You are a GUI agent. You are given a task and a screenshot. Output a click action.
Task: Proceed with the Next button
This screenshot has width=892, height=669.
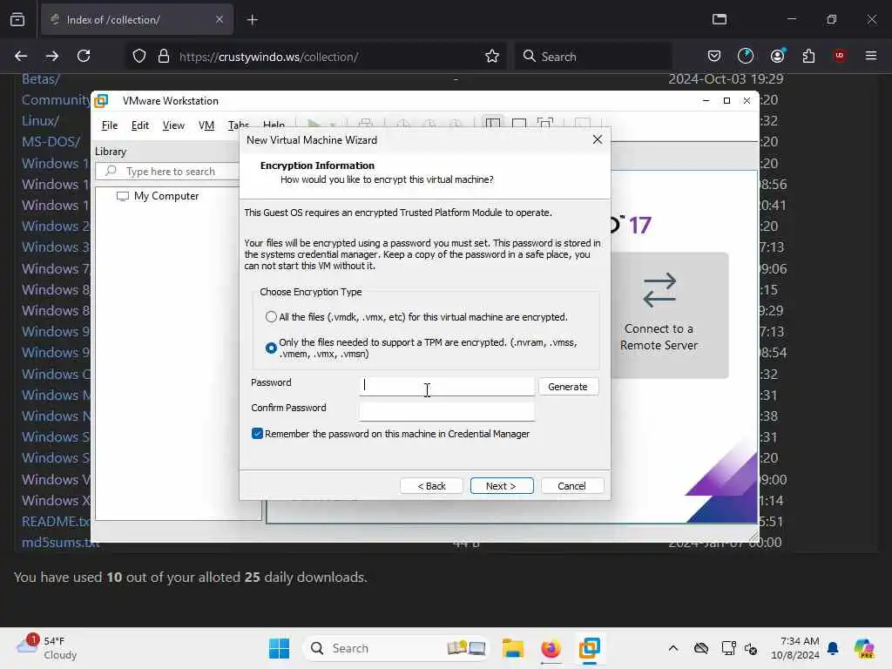click(x=501, y=486)
